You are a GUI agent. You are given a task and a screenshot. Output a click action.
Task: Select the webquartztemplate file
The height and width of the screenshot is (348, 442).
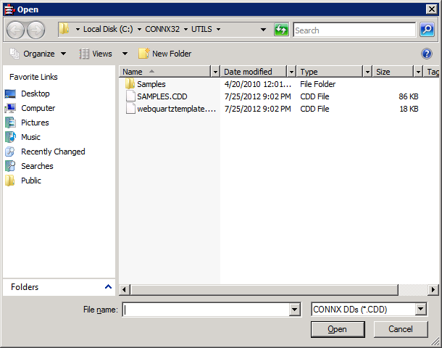coord(177,109)
